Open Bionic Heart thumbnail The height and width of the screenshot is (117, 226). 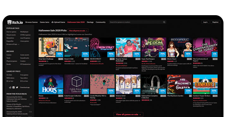tap(180, 47)
